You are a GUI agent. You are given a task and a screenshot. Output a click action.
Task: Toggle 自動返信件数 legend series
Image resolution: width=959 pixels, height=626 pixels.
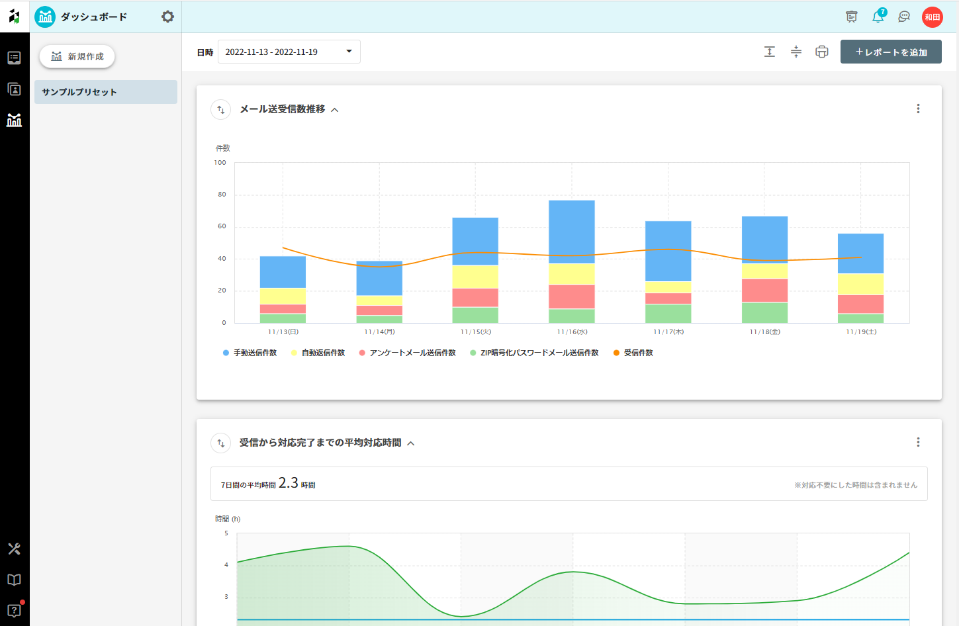coord(318,353)
